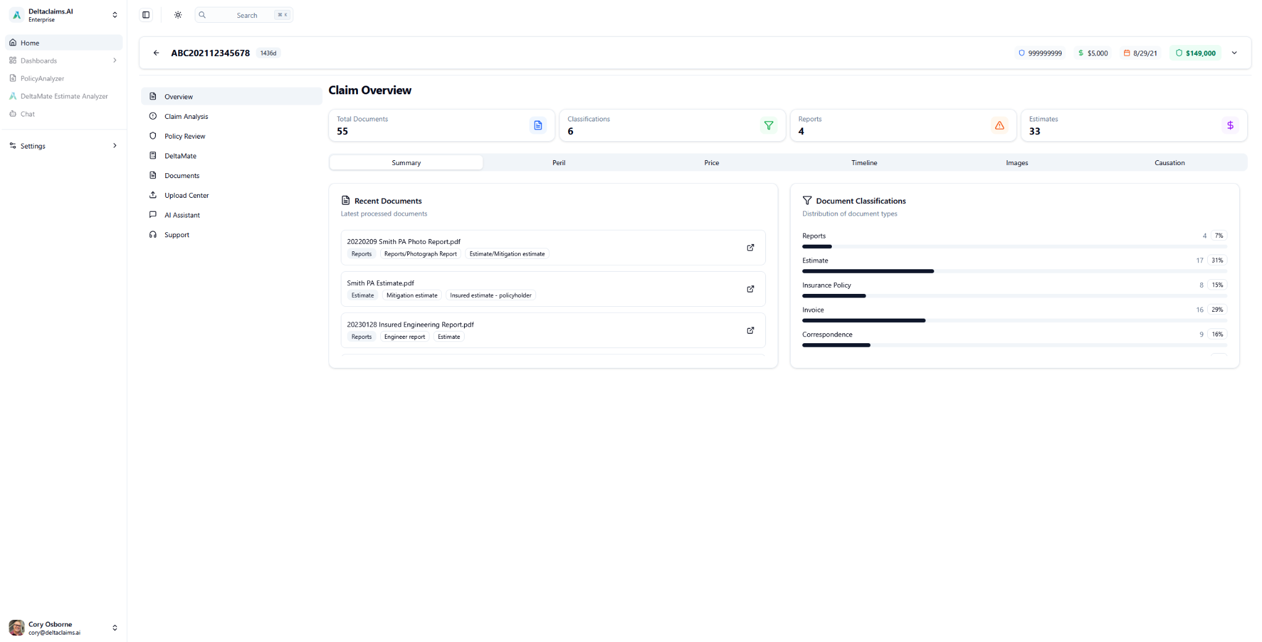Image resolution: width=1262 pixels, height=642 pixels.
Task: Toggle the light/dark theme sun icon
Action: [178, 15]
